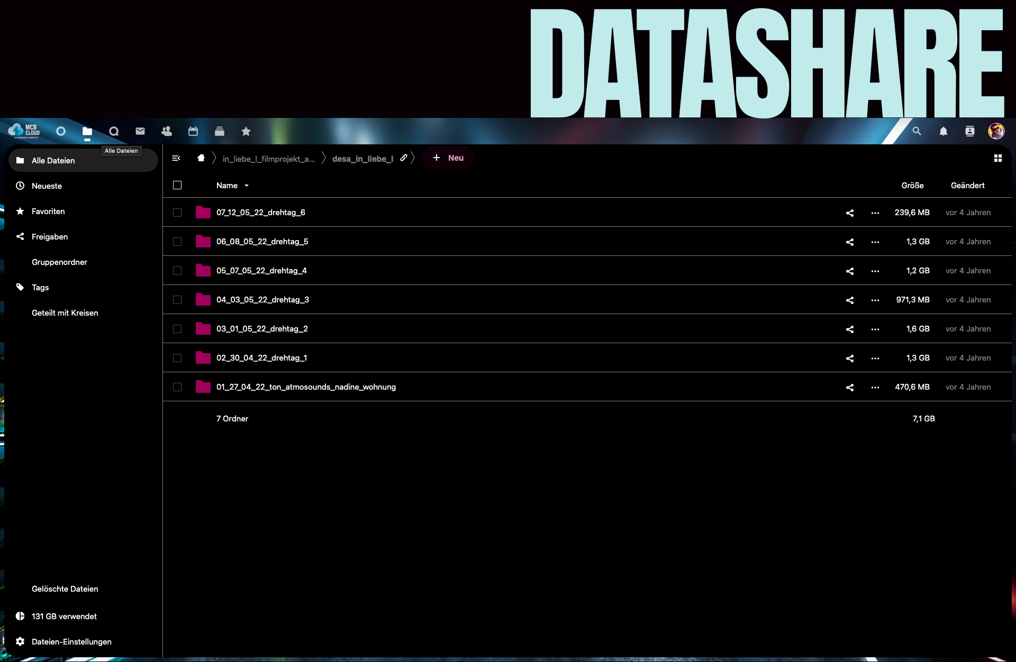Screen dimensions: 1016x662
Task: Check the box for 05_07_05_22_drehtag_4
Action: [x=177, y=271]
